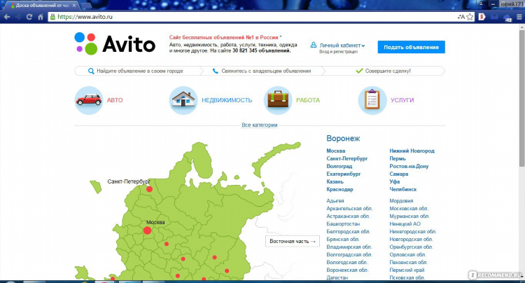This screenshot has height=283, width=525.
Task: Open the Мурманская обл. region link
Action: (x=409, y=216)
